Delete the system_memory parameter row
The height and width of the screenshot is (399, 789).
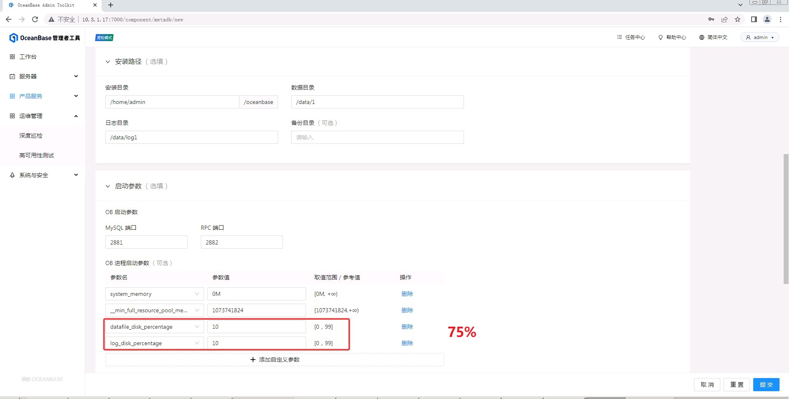(407, 294)
